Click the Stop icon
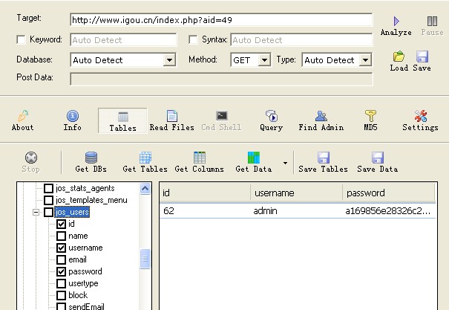Viewport: 449px width, 310px height. [x=31, y=158]
